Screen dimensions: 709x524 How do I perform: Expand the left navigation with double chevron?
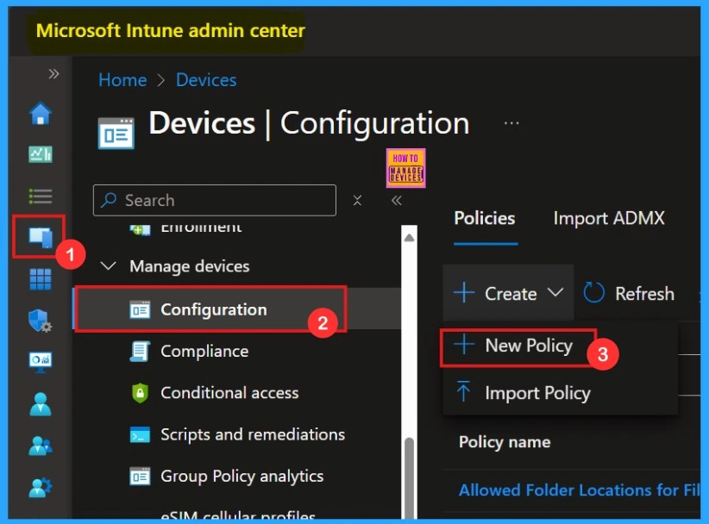tap(53, 73)
